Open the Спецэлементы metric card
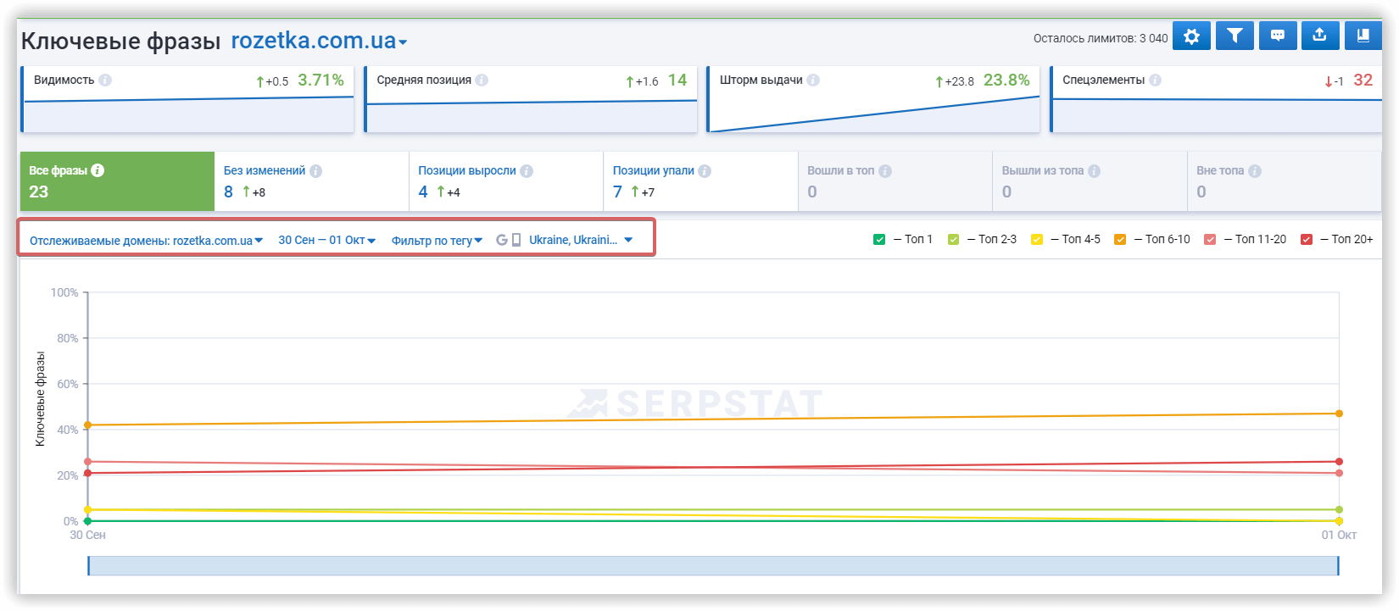This screenshot has width=1399, height=611. click(1217, 99)
